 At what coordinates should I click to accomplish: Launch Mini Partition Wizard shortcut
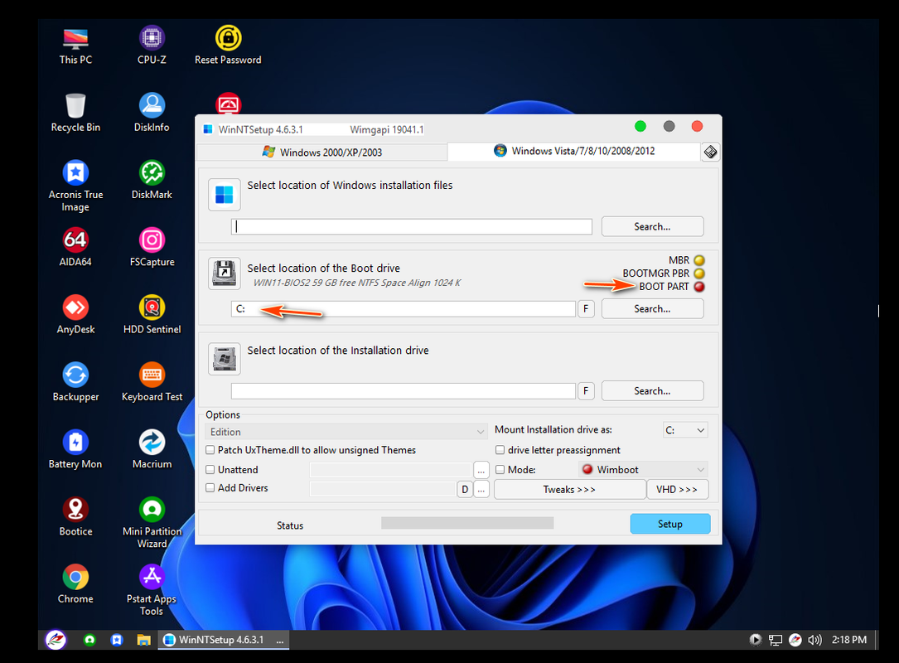[x=152, y=523]
